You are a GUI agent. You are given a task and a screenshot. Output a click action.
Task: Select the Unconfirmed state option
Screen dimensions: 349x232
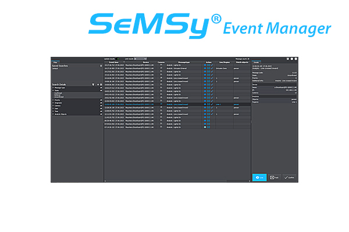coord(59,97)
